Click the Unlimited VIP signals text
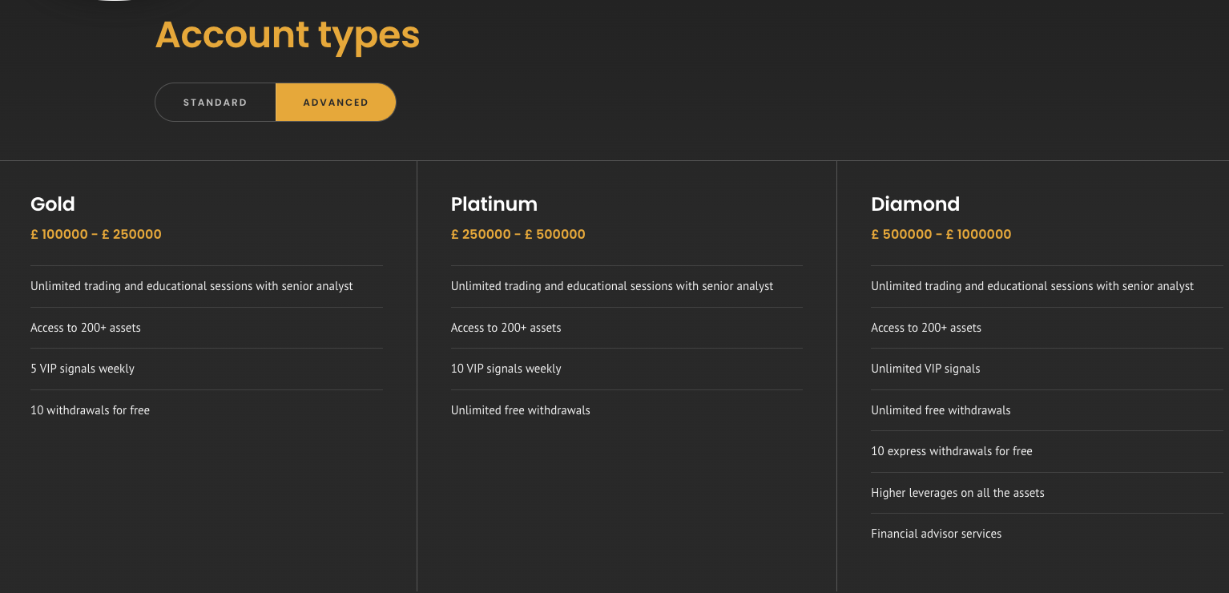The width and height of the screenshot is (1229, 593). pyautogui.click(x=925, y=369)
